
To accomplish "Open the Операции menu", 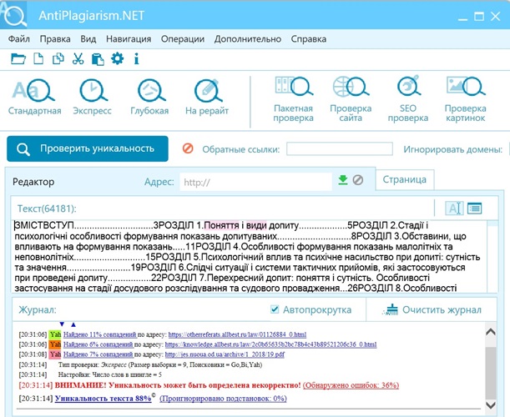I will [x=183, y=39].
